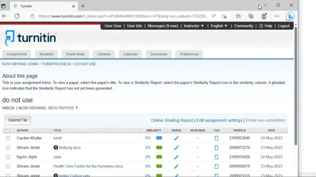Click the warning icon next to Bullying.docx
Viewport: 316px width, 177px height.
click(x=56, y=148)
